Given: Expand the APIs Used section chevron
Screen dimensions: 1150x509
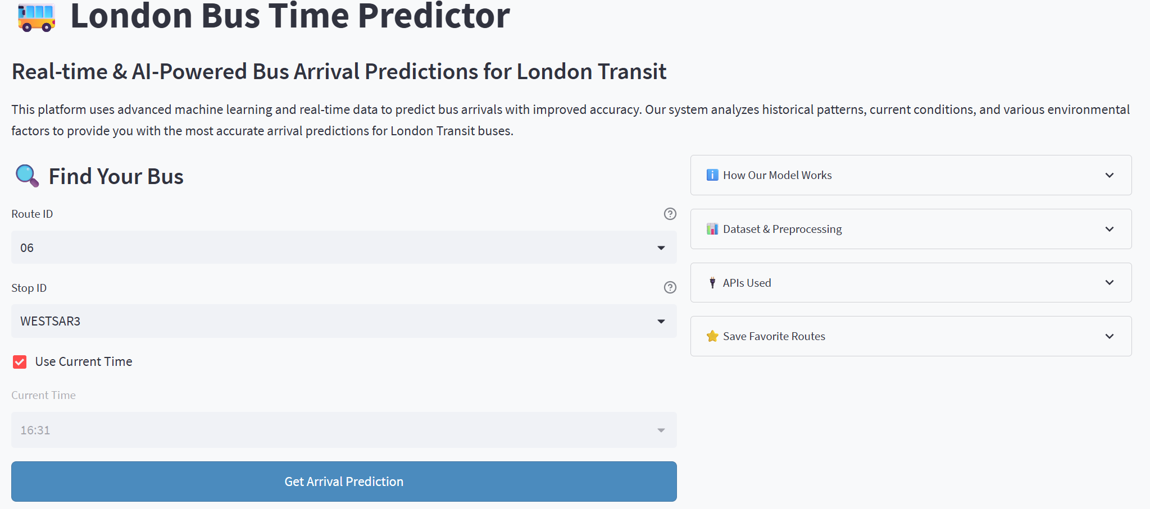Looking at the screenshot, I should point(1109,283).
